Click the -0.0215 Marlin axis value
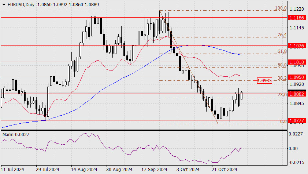Viewport: 308px width, 174px height. (x=296, y=163)
